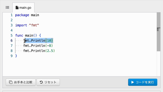Image resolution: width=163 pixels, height=92 pixels.
Task: Click the editor vertical scrollbar thumb
Action: (x=158, y=32)
